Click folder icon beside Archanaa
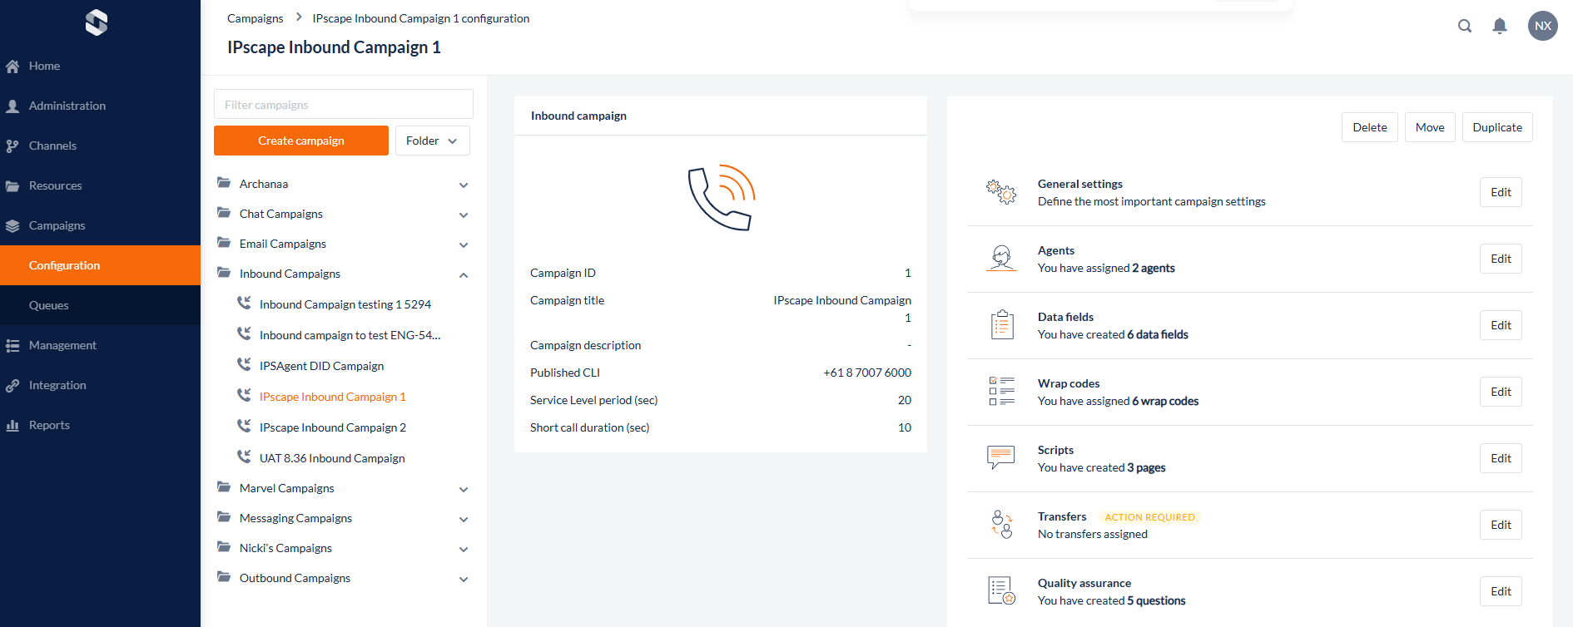 click(224, 182)
